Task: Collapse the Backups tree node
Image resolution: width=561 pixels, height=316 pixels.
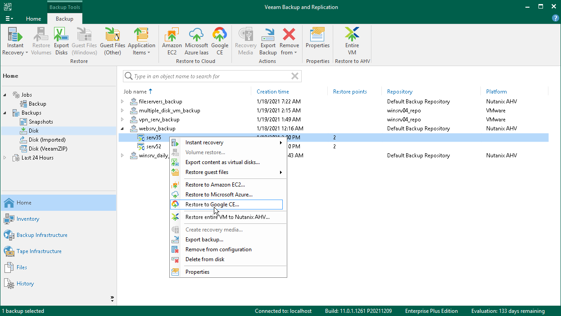Action: pos(5,113)
